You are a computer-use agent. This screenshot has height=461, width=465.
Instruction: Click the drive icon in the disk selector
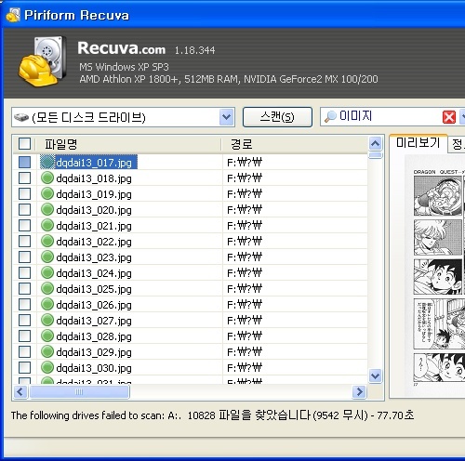pos(21,117)
